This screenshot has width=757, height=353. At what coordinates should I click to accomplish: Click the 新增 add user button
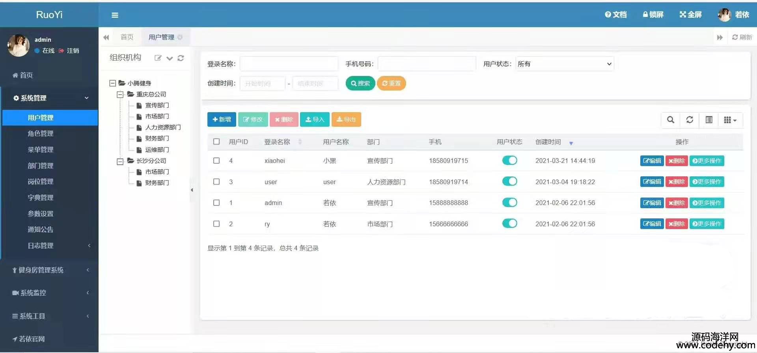coord(222,119)
